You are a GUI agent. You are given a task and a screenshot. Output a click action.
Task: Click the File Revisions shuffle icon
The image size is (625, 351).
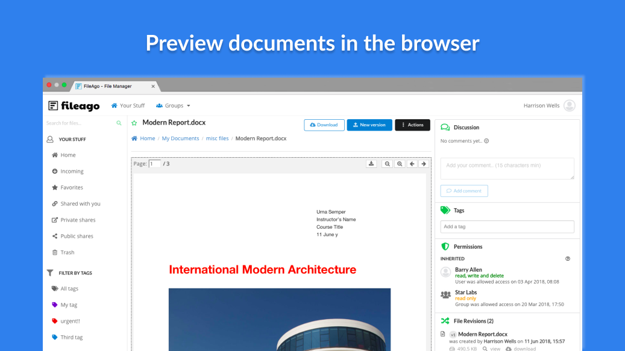445,321
